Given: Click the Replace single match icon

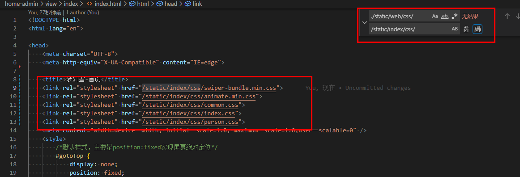Looking at the screenshot, I should point(466,29).
